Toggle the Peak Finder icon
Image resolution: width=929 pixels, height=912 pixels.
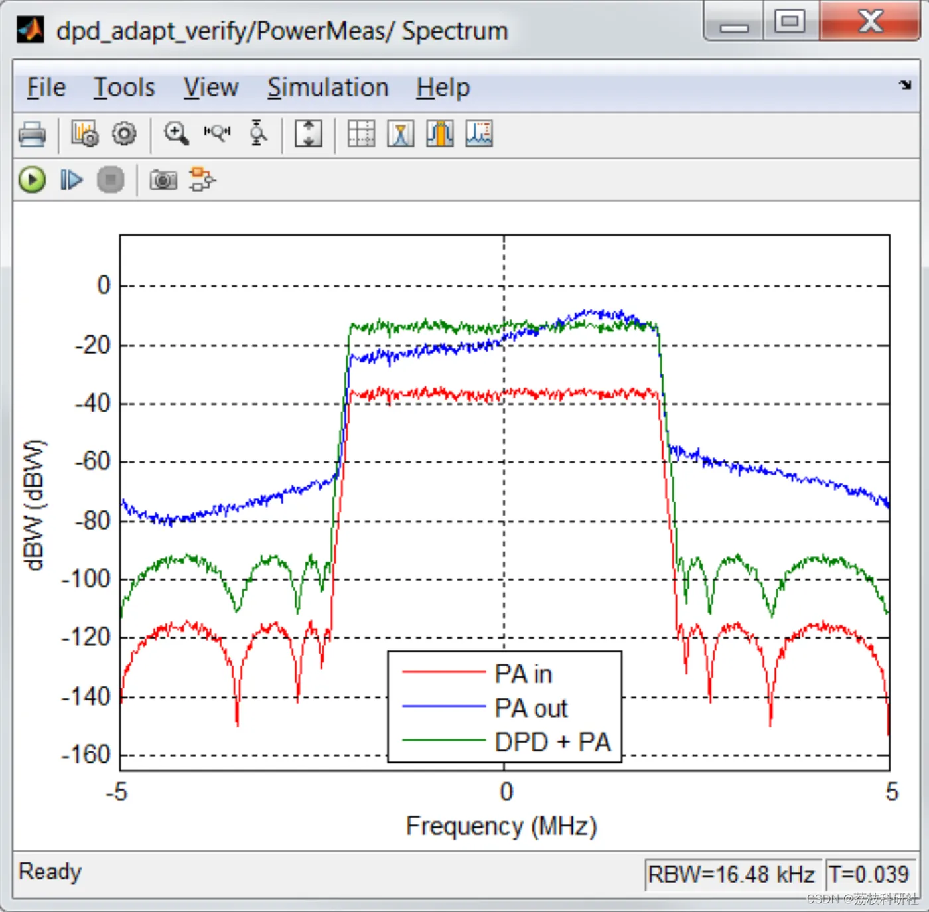(x=401, y=134)
